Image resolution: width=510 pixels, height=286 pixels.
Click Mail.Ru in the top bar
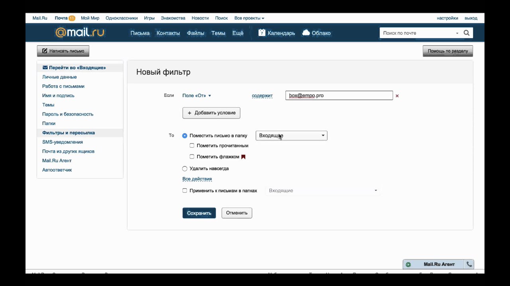(x=40, y=18)
